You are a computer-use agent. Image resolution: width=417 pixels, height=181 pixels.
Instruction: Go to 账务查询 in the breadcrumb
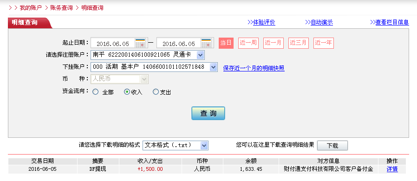pos(61,8)
